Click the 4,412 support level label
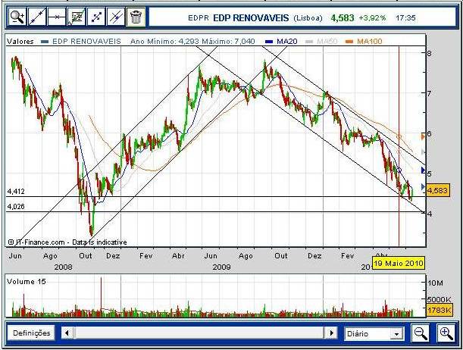Image resolution: width=463 pixels, height=350 pixels. (x=16, y=192)
